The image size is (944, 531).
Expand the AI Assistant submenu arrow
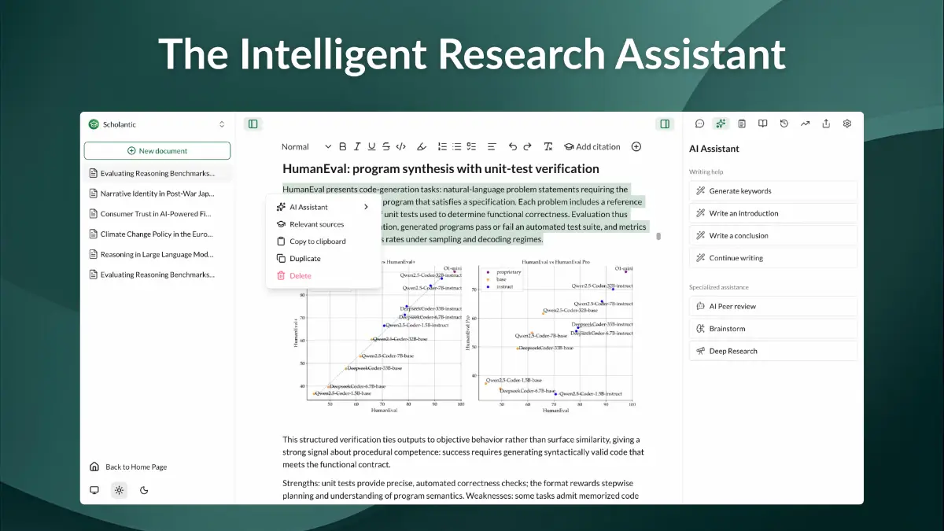[x=366, y=207]
